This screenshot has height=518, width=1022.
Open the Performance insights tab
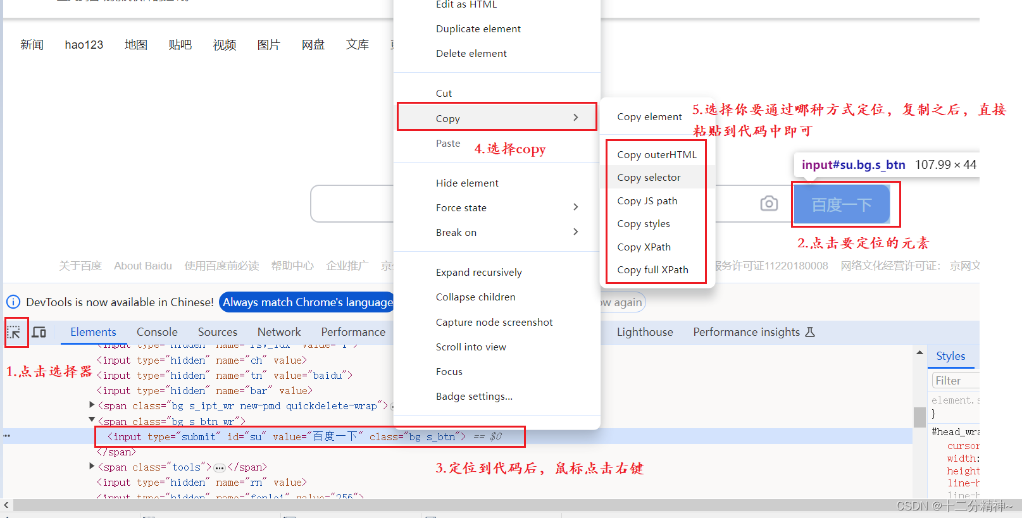pyautogui.click(x=746, y=332)
